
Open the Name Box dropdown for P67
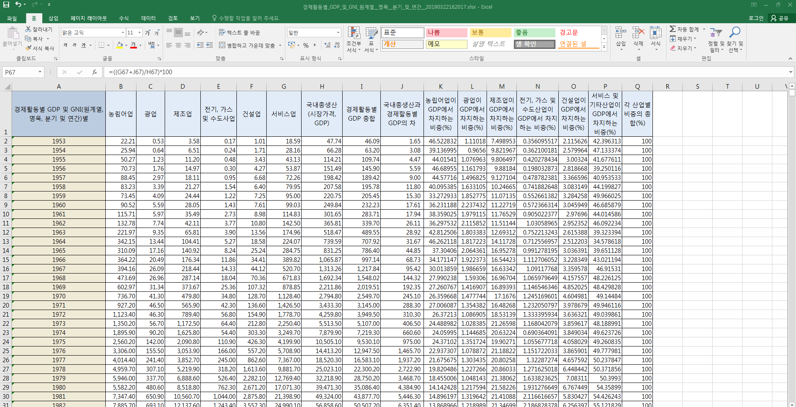pos(40,72)
